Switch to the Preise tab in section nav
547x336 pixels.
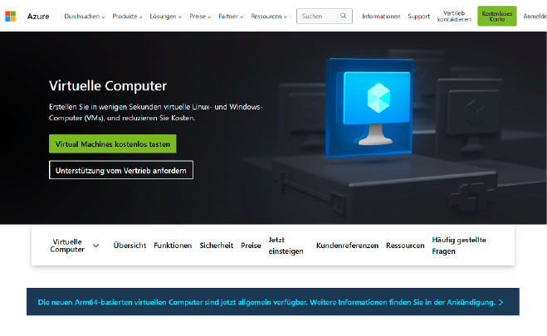[251, 246]
